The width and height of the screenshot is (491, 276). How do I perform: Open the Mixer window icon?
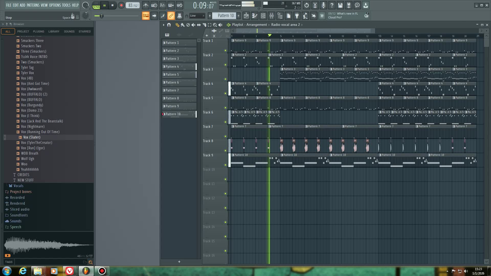click(272, 16)
